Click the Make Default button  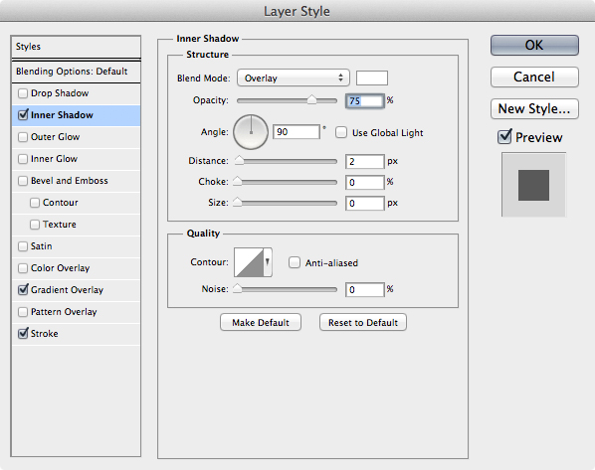click(261, 322)
